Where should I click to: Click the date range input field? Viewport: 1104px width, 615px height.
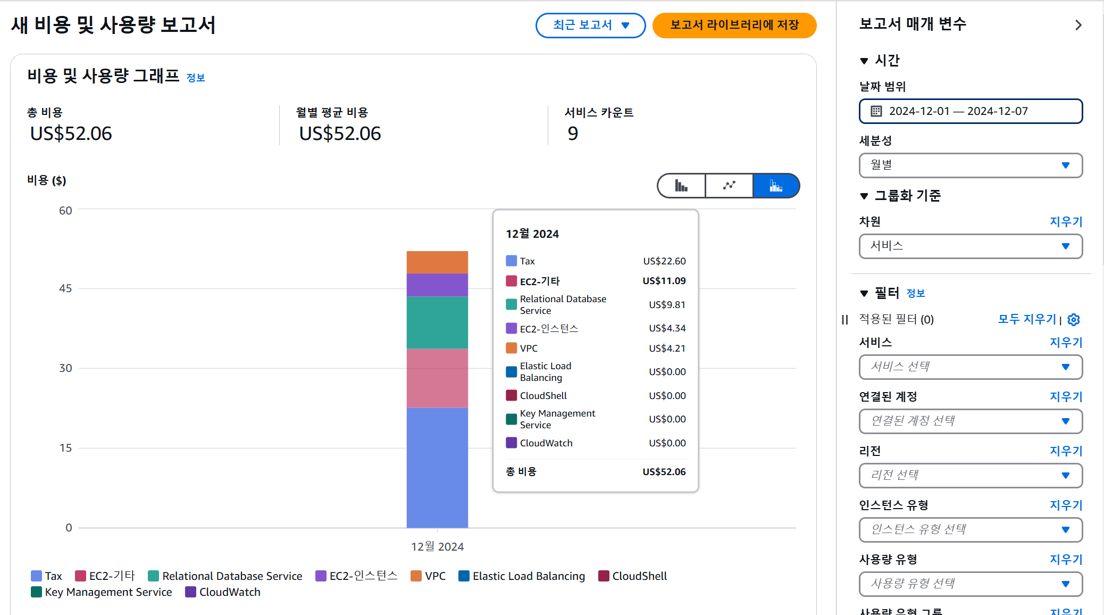pyautogui.click(x=971, y=111)
